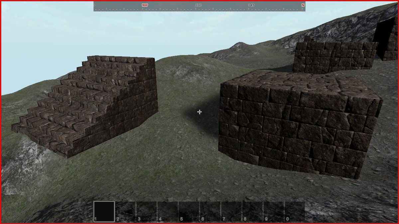Viewport: 399px width, 224px height.
Task: Select hotbar slot 7
Action: tap(231, 211)
